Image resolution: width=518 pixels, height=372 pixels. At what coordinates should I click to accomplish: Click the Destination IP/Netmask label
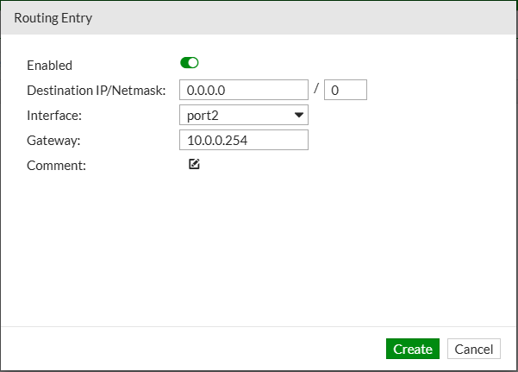97,91
